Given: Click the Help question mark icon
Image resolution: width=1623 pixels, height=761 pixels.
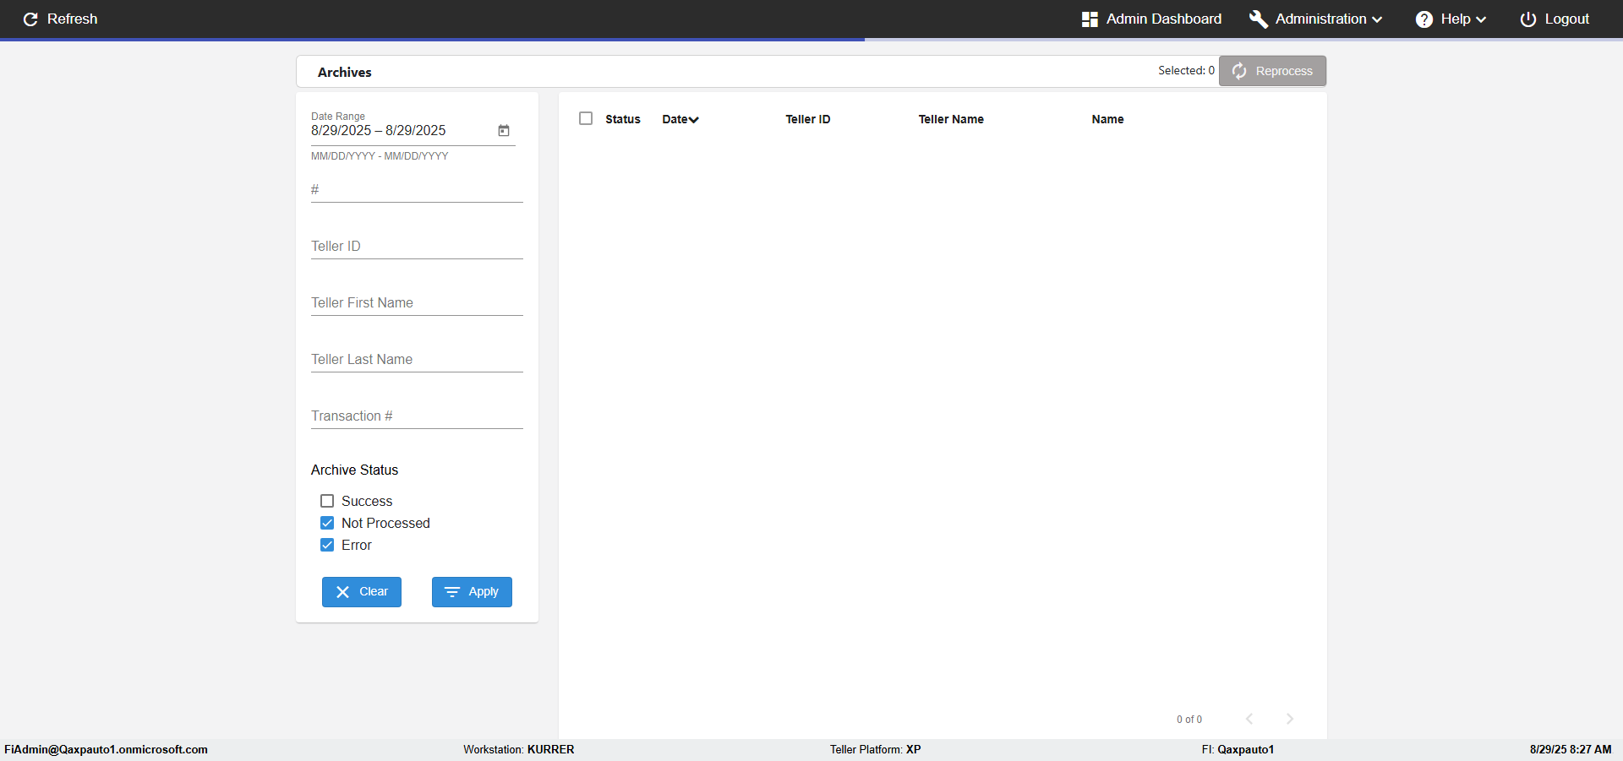Looking at the screenshot, I should [x=1424, y=19].
